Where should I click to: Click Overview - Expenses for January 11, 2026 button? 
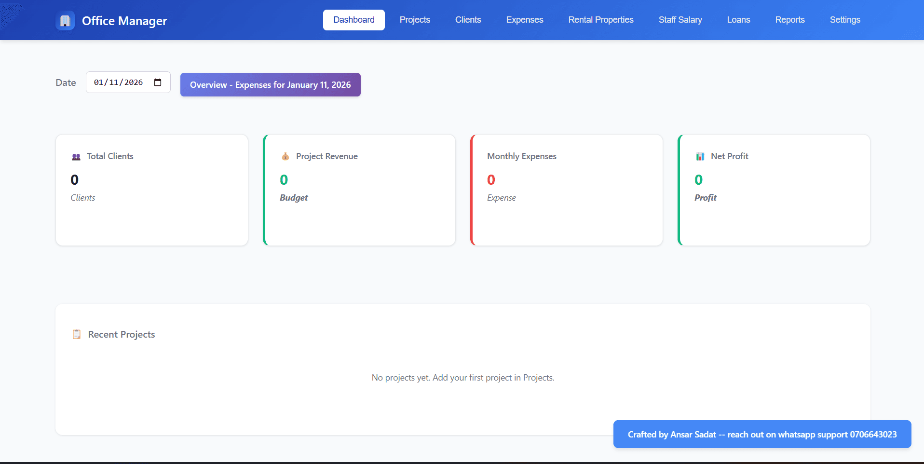click(271, 85)
